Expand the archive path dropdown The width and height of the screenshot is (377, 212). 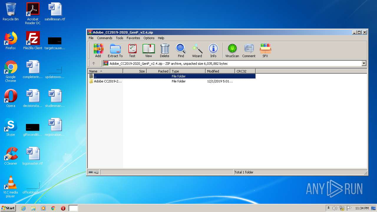(x=364, y=63)
